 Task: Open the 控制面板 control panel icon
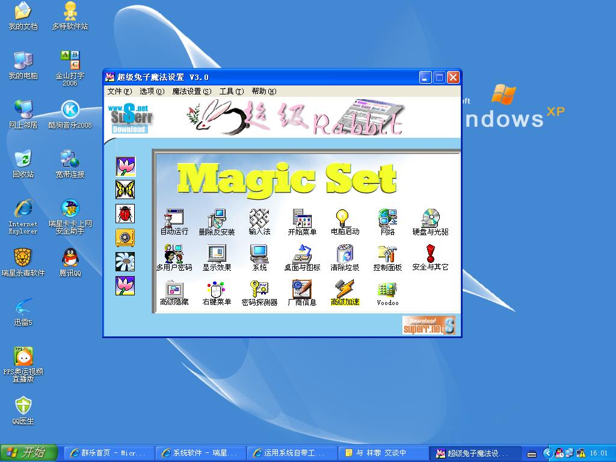coord(387,257)
